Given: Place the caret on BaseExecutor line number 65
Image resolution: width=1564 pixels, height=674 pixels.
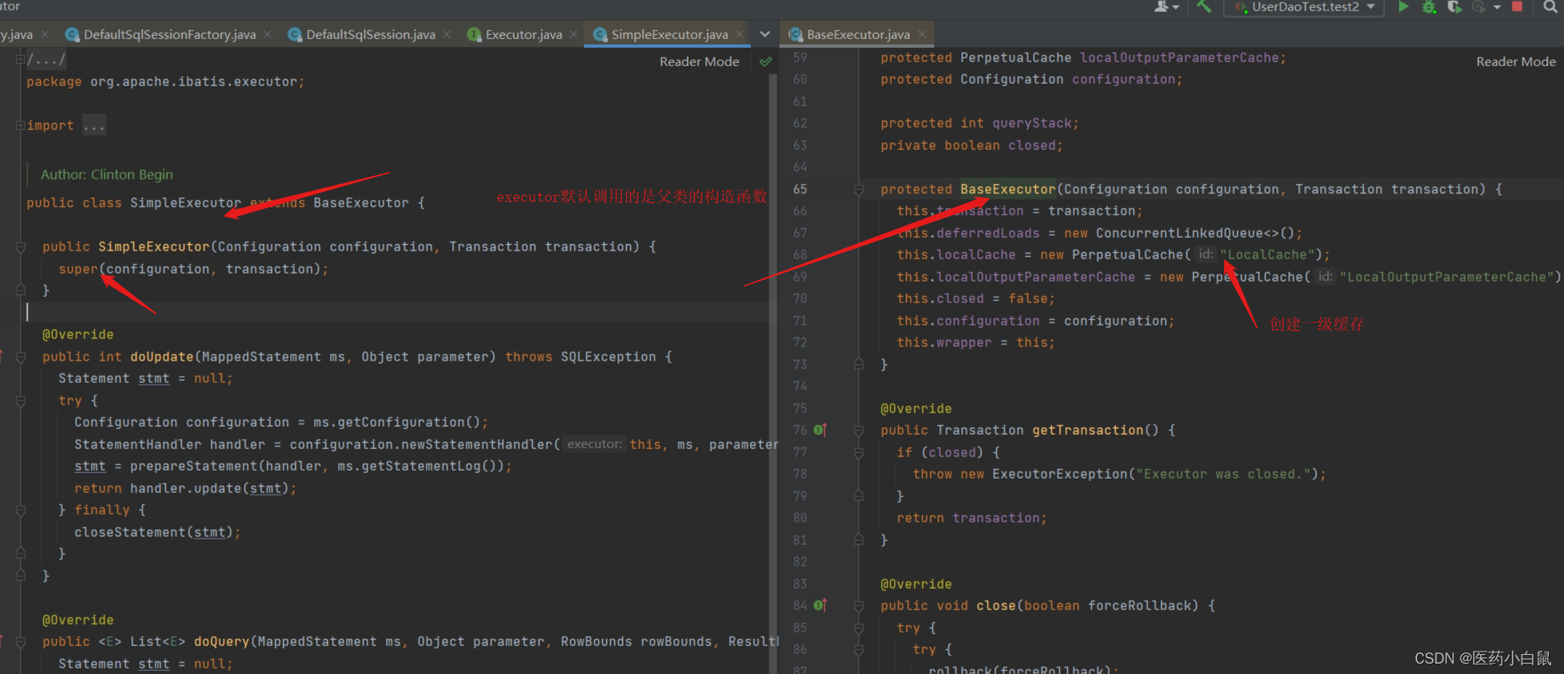Looking at the screenshot, I should pos(800,189).
